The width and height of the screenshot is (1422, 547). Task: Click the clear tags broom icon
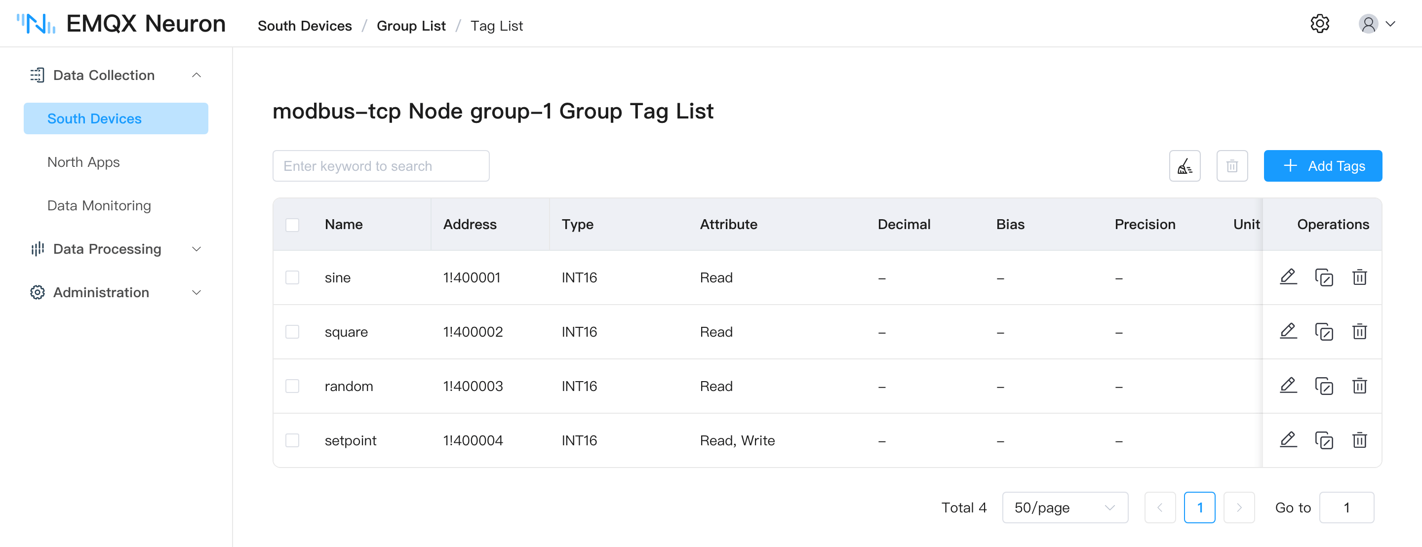pyautogui.click(x=1185, y=165)
